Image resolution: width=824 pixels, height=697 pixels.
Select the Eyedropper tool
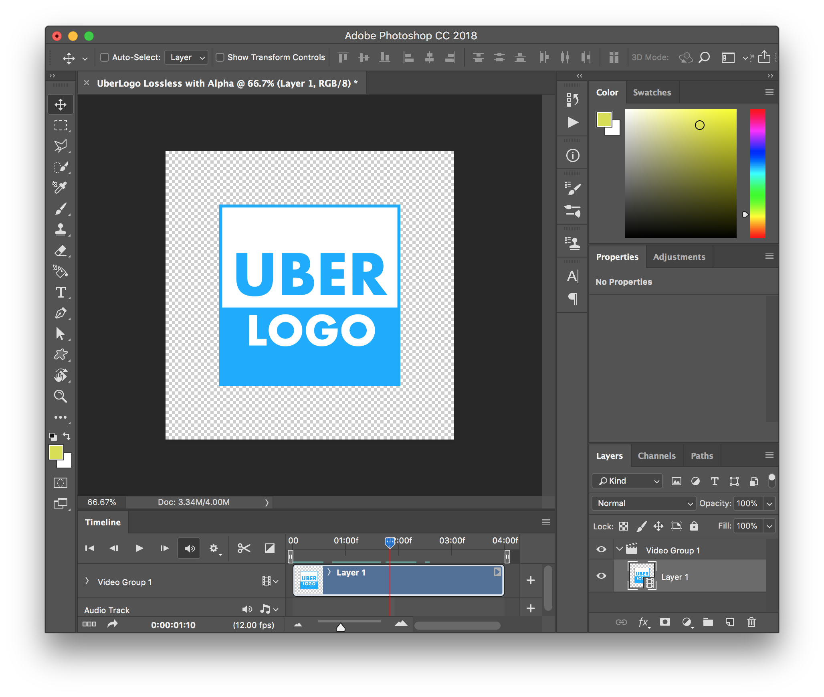(x=61, y=187)
